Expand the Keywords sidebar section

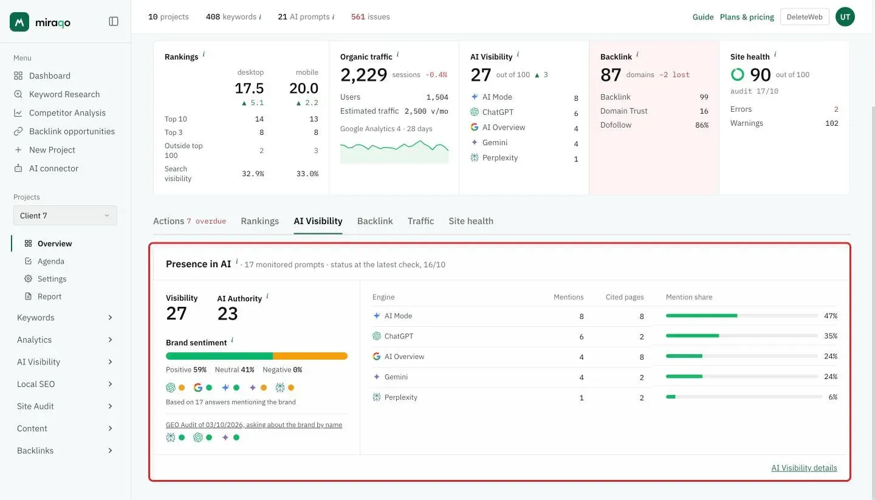[65, 318]
